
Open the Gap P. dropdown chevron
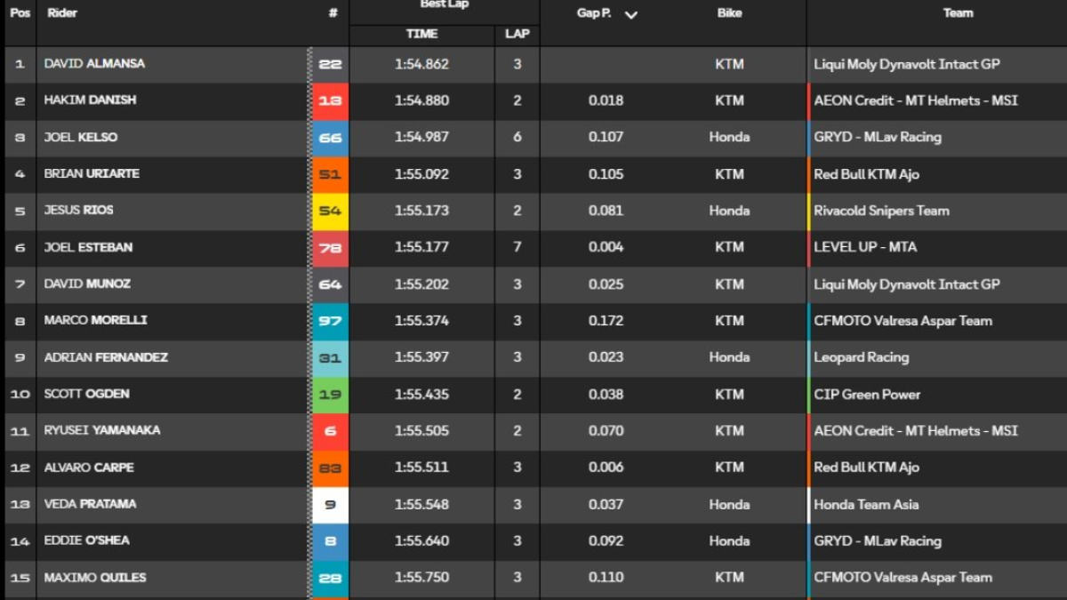631,15
